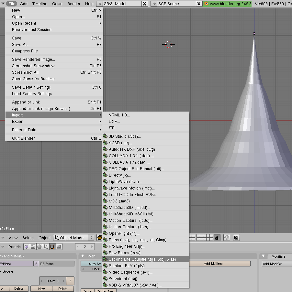Expand the External Data submenu
The height and width of the screenshot is (292, 292).
click(54, 130)
